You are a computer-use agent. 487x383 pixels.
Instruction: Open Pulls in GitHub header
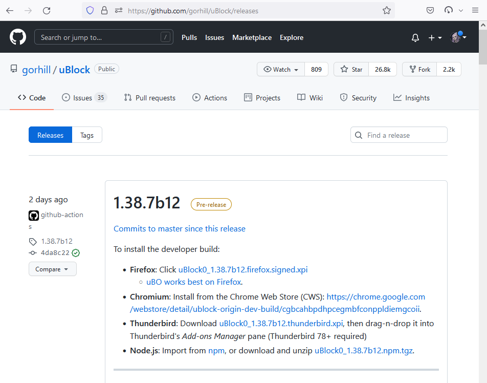click(189, 37)
